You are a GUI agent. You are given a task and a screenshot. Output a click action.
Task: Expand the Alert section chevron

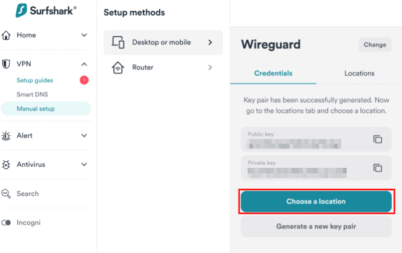point(84,136)
